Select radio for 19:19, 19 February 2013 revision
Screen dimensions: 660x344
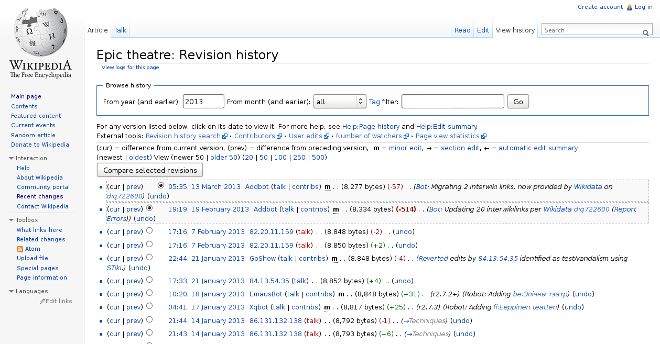[x=149, y=208]
